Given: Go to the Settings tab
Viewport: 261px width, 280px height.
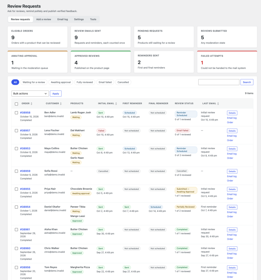Looking at the screenshot, I should 79,19.
